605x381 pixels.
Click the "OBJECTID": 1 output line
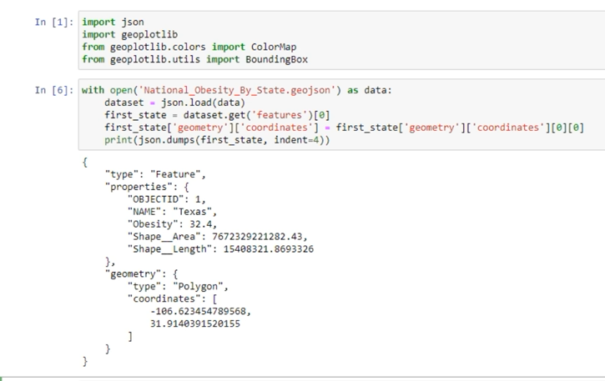[166, 199]
